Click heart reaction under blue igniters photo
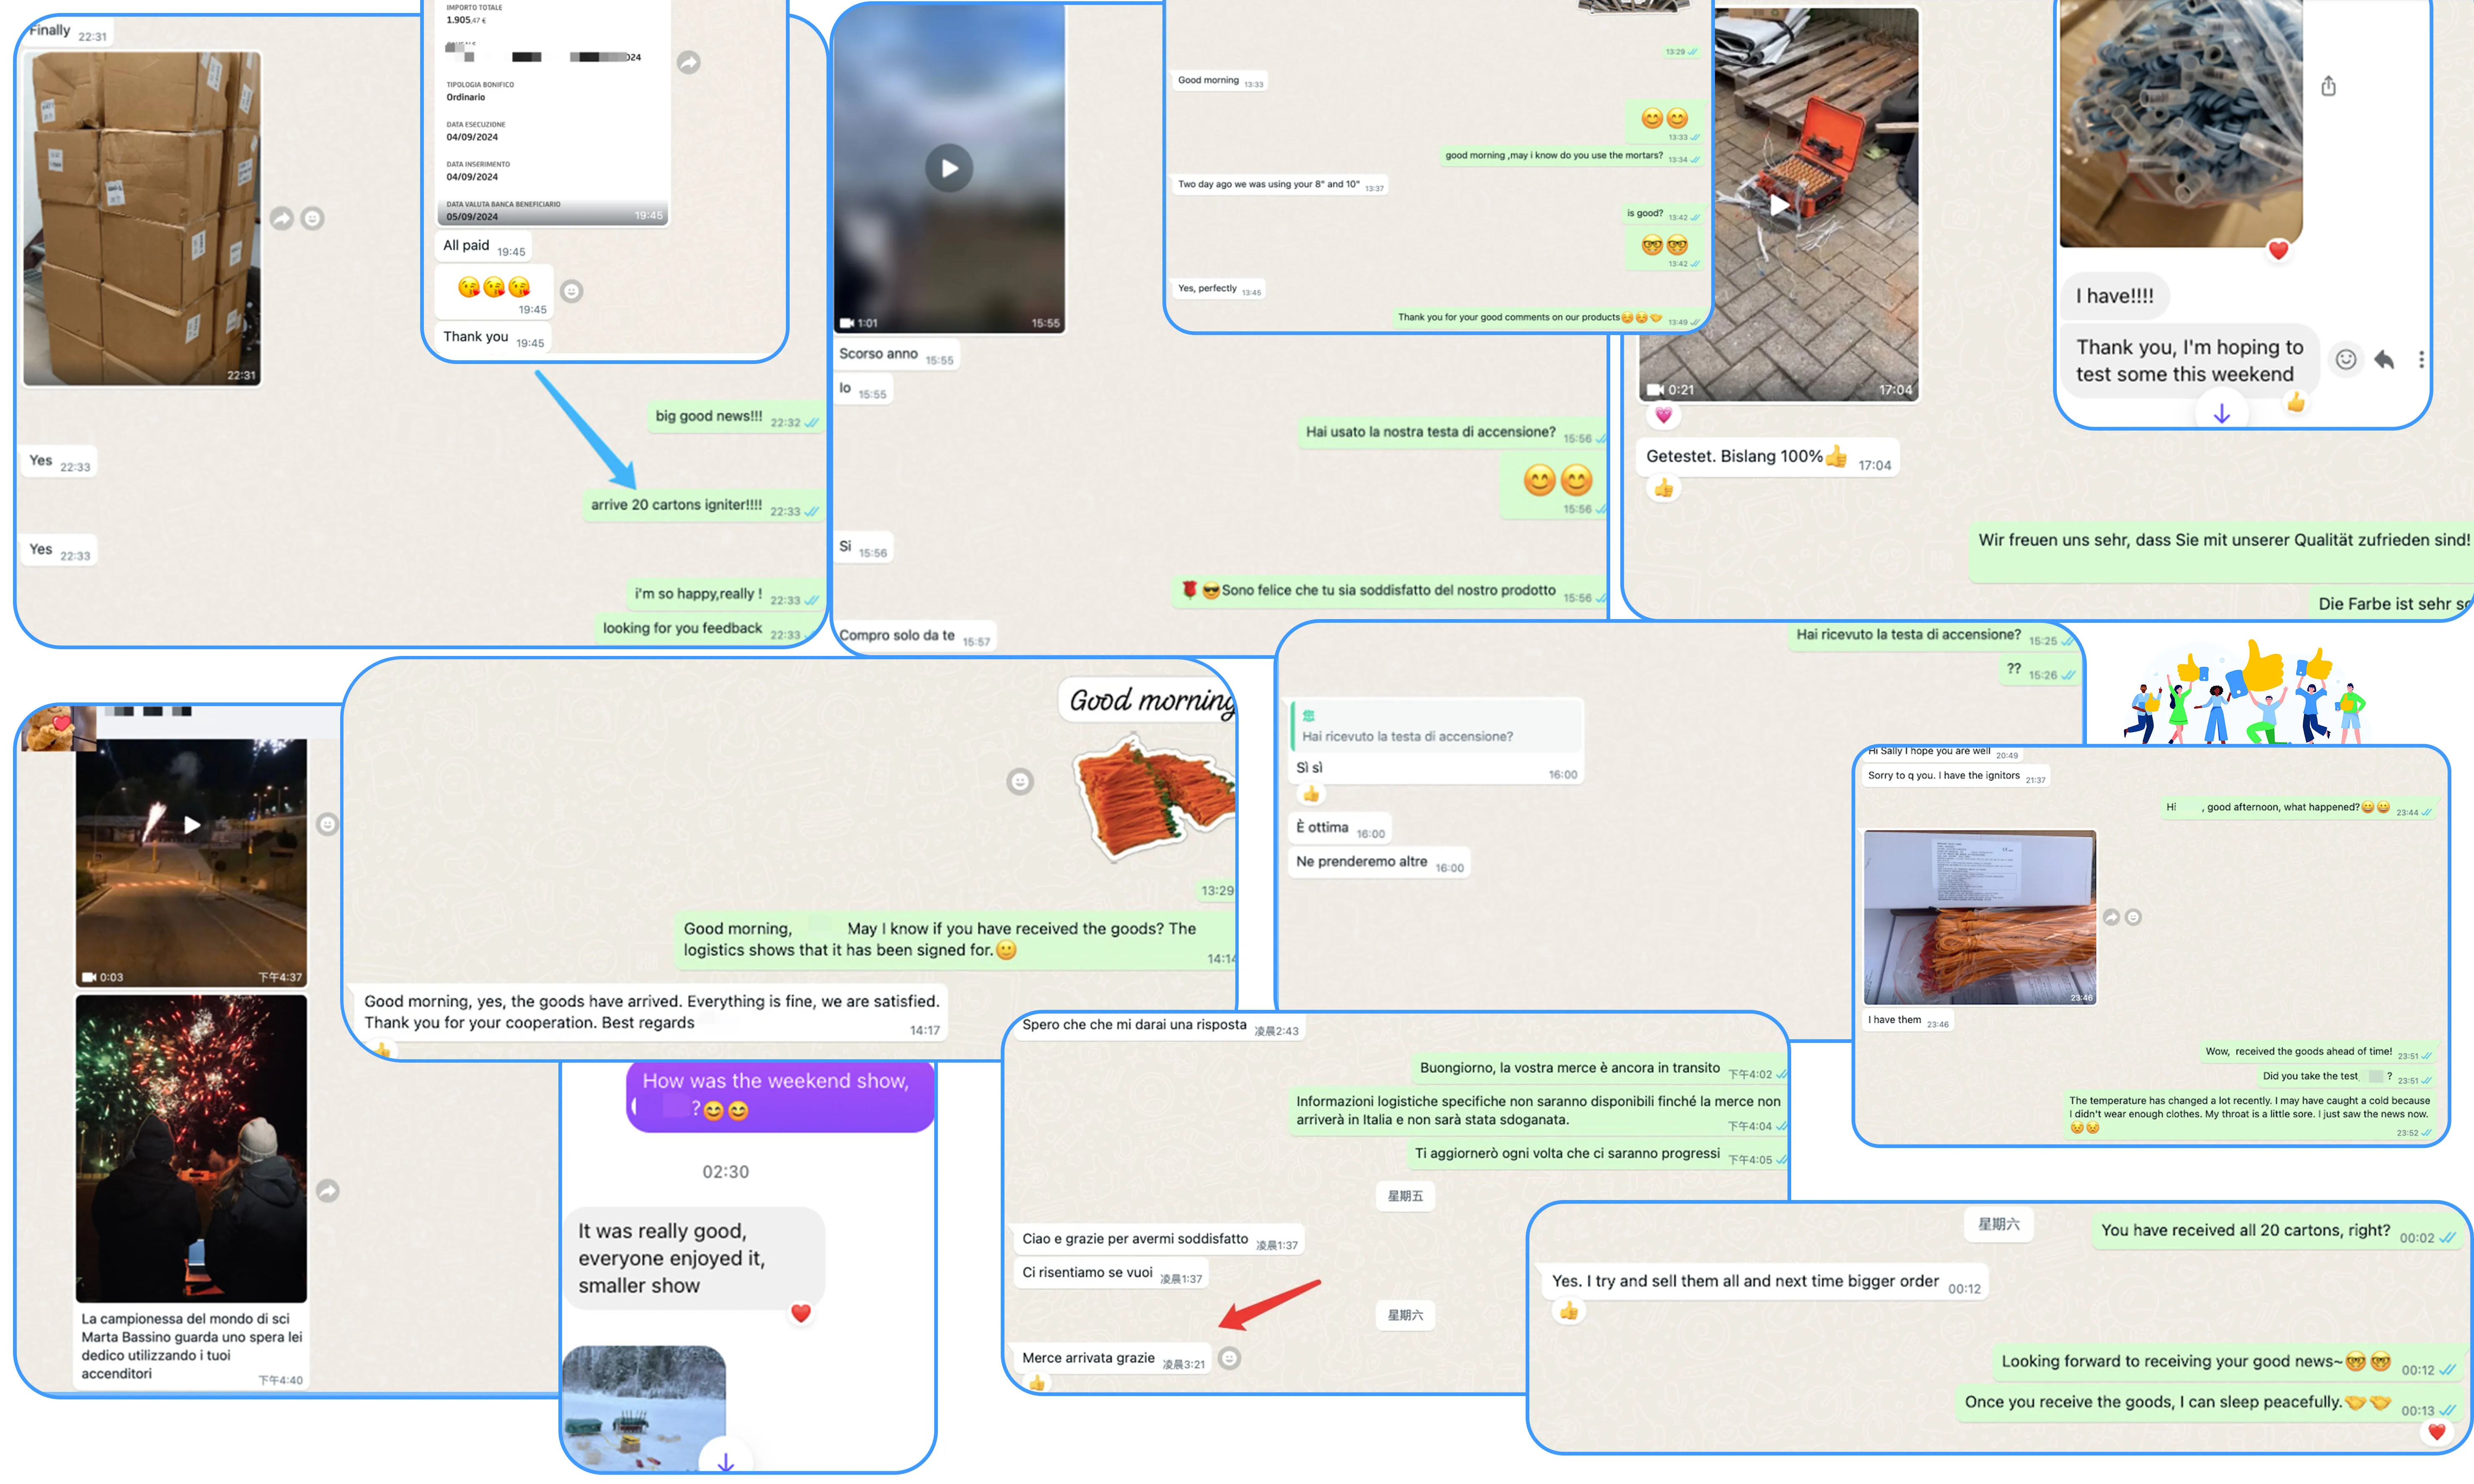The image size is (2474, 1484). tap(2278, 250)
